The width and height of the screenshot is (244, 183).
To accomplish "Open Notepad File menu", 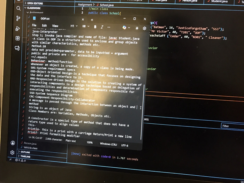I will [34, 25].
